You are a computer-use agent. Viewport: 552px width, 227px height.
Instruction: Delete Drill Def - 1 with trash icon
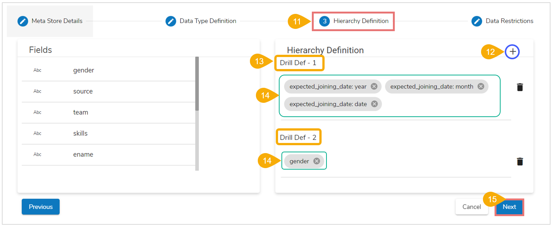point(520,87)
